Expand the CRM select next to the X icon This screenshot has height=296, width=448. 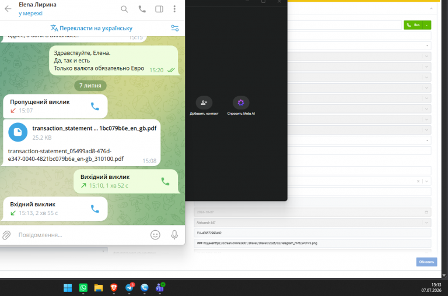426,181
